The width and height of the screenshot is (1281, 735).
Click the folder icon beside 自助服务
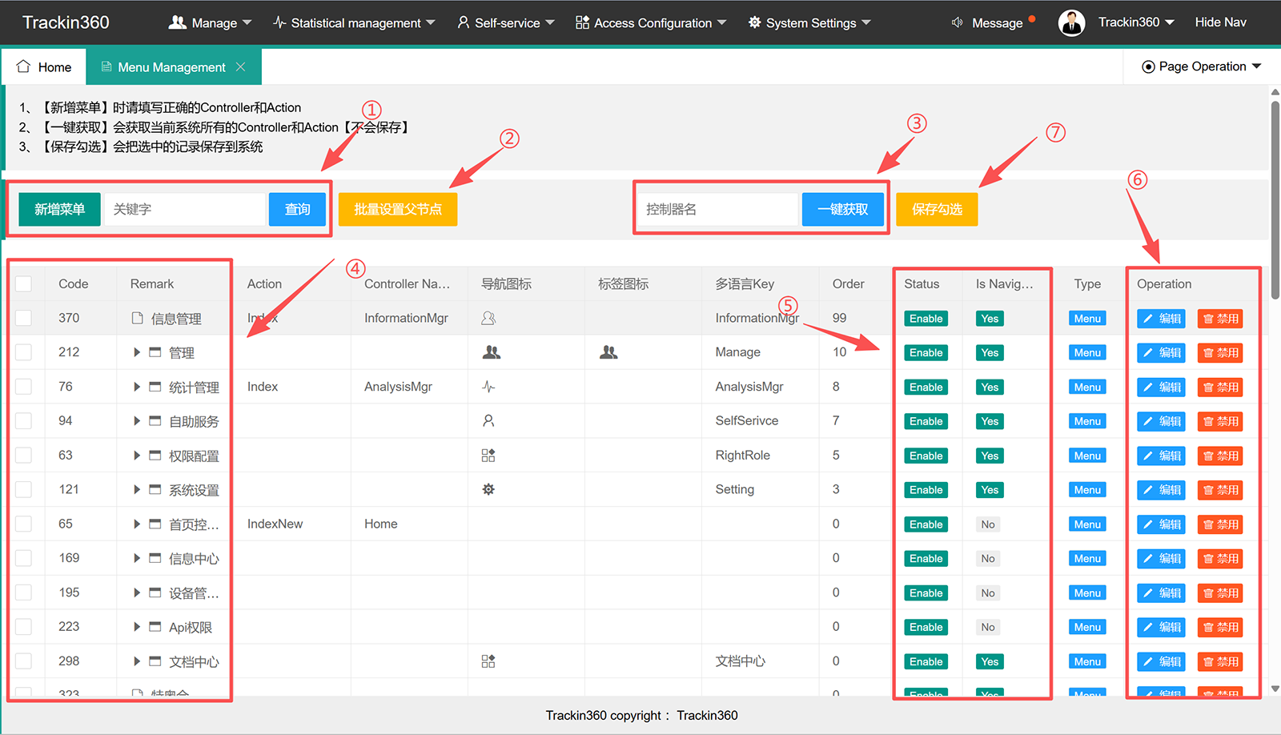tap(155, 420)
